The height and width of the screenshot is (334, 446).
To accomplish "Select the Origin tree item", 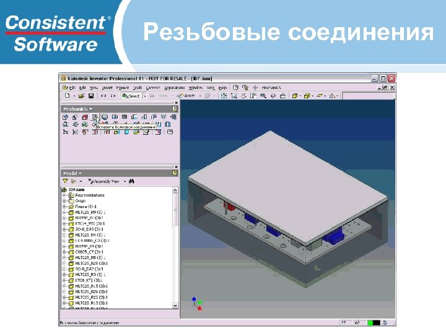I will click(80, 201).
